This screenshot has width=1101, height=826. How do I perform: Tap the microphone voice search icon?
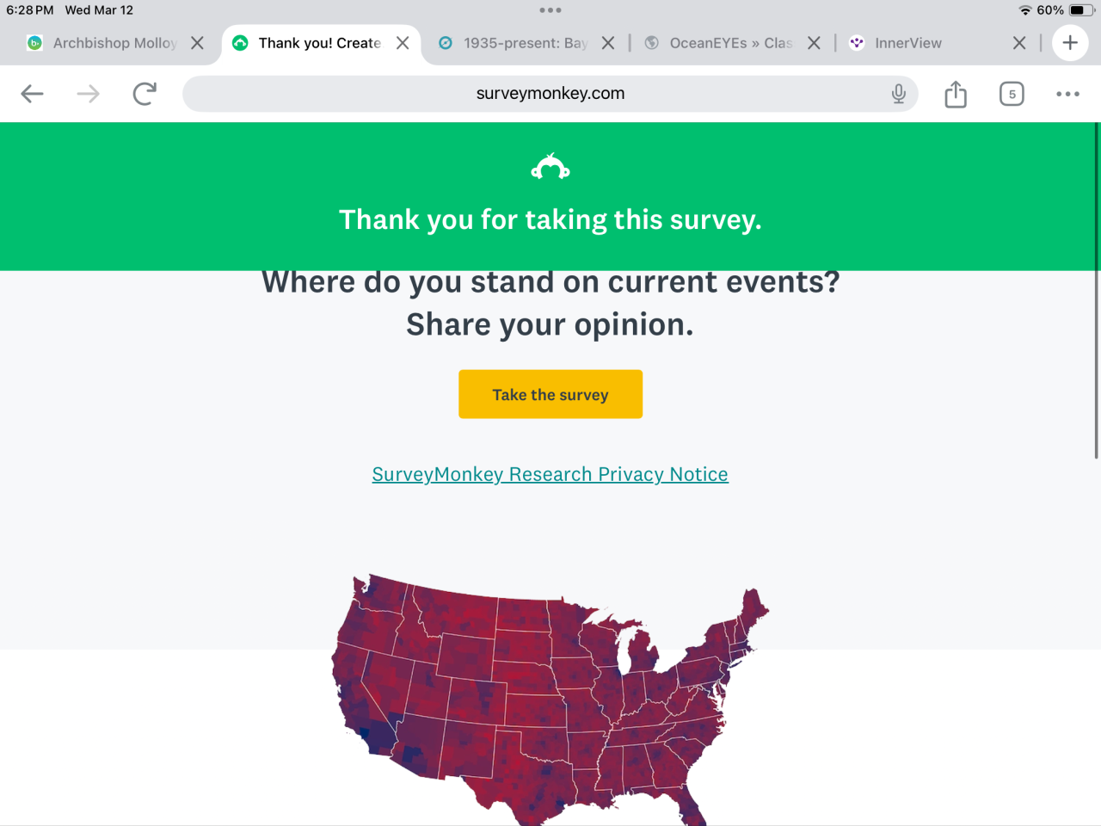898,94
